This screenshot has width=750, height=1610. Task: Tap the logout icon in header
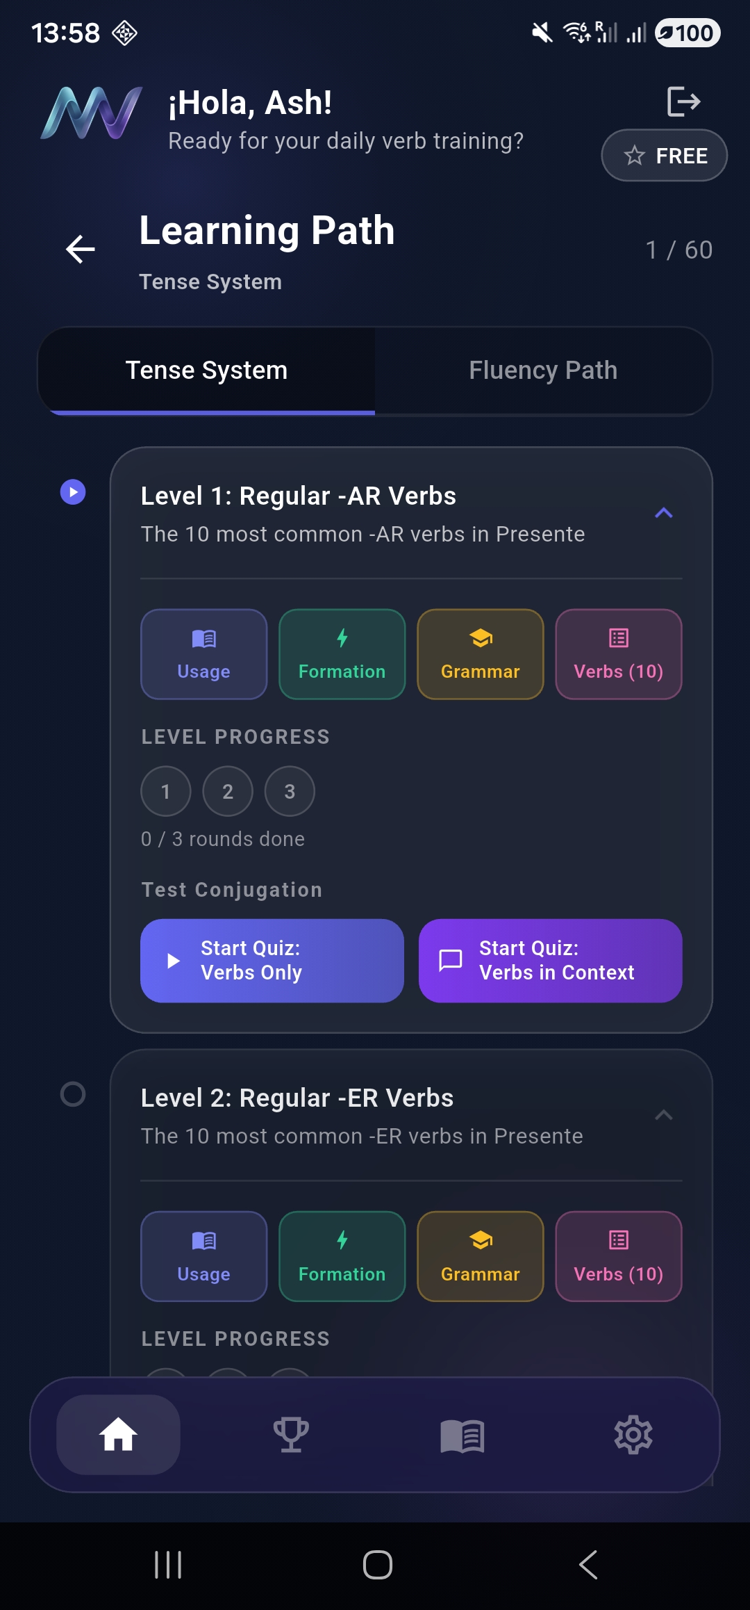(683, 101)
